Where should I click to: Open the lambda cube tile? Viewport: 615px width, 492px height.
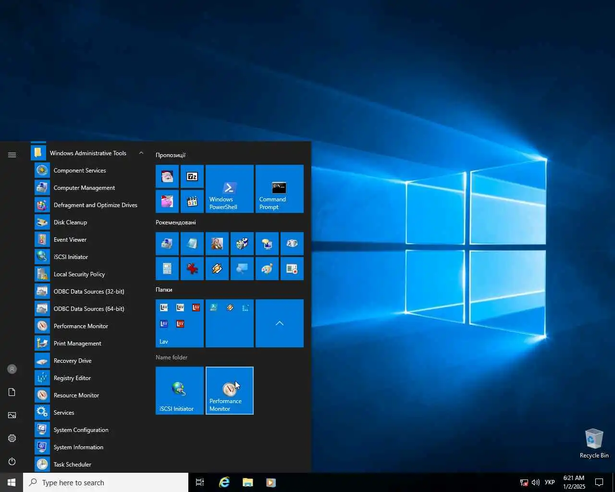[292, 244]
